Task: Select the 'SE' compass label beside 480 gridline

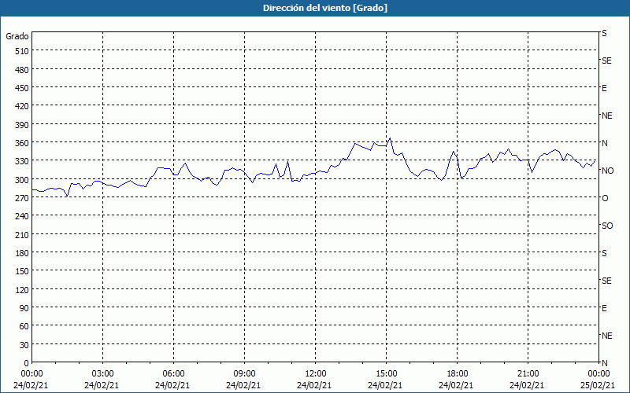Action: [606, 61]
